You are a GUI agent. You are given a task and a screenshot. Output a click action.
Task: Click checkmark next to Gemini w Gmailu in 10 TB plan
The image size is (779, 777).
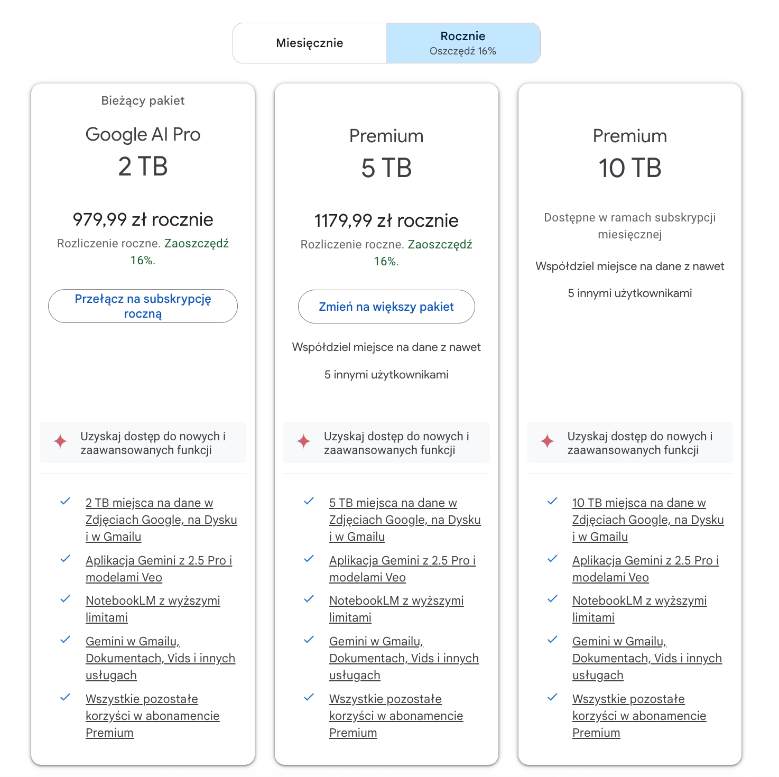click(552, 640)
